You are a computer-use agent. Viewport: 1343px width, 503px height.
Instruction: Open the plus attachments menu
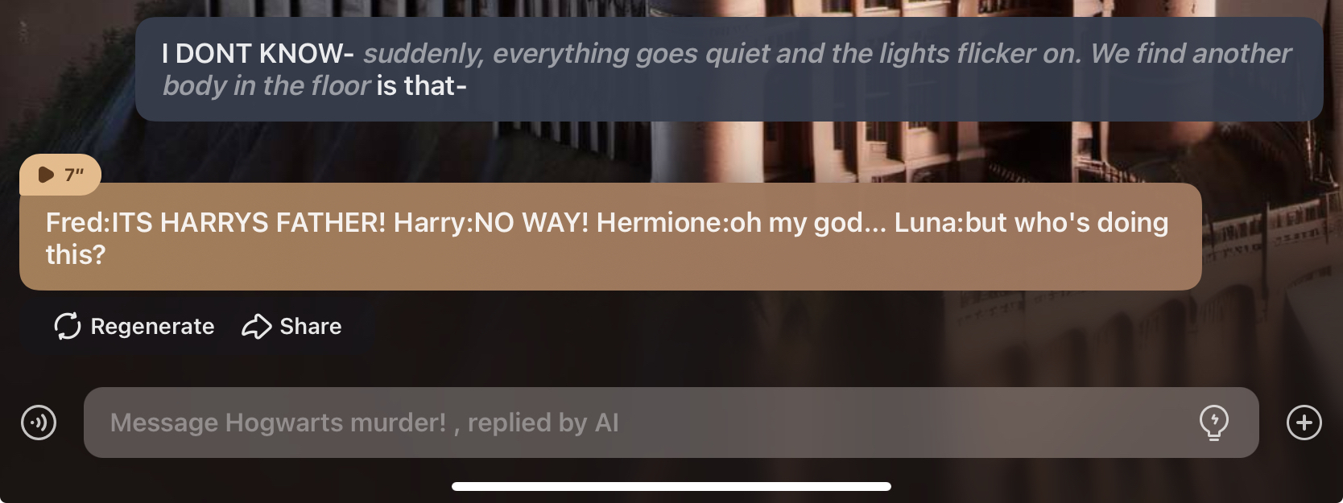(1304, 423)
